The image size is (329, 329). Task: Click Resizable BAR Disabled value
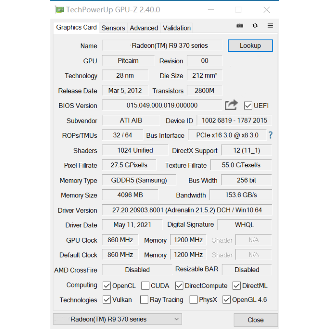[x=247, y=269]
